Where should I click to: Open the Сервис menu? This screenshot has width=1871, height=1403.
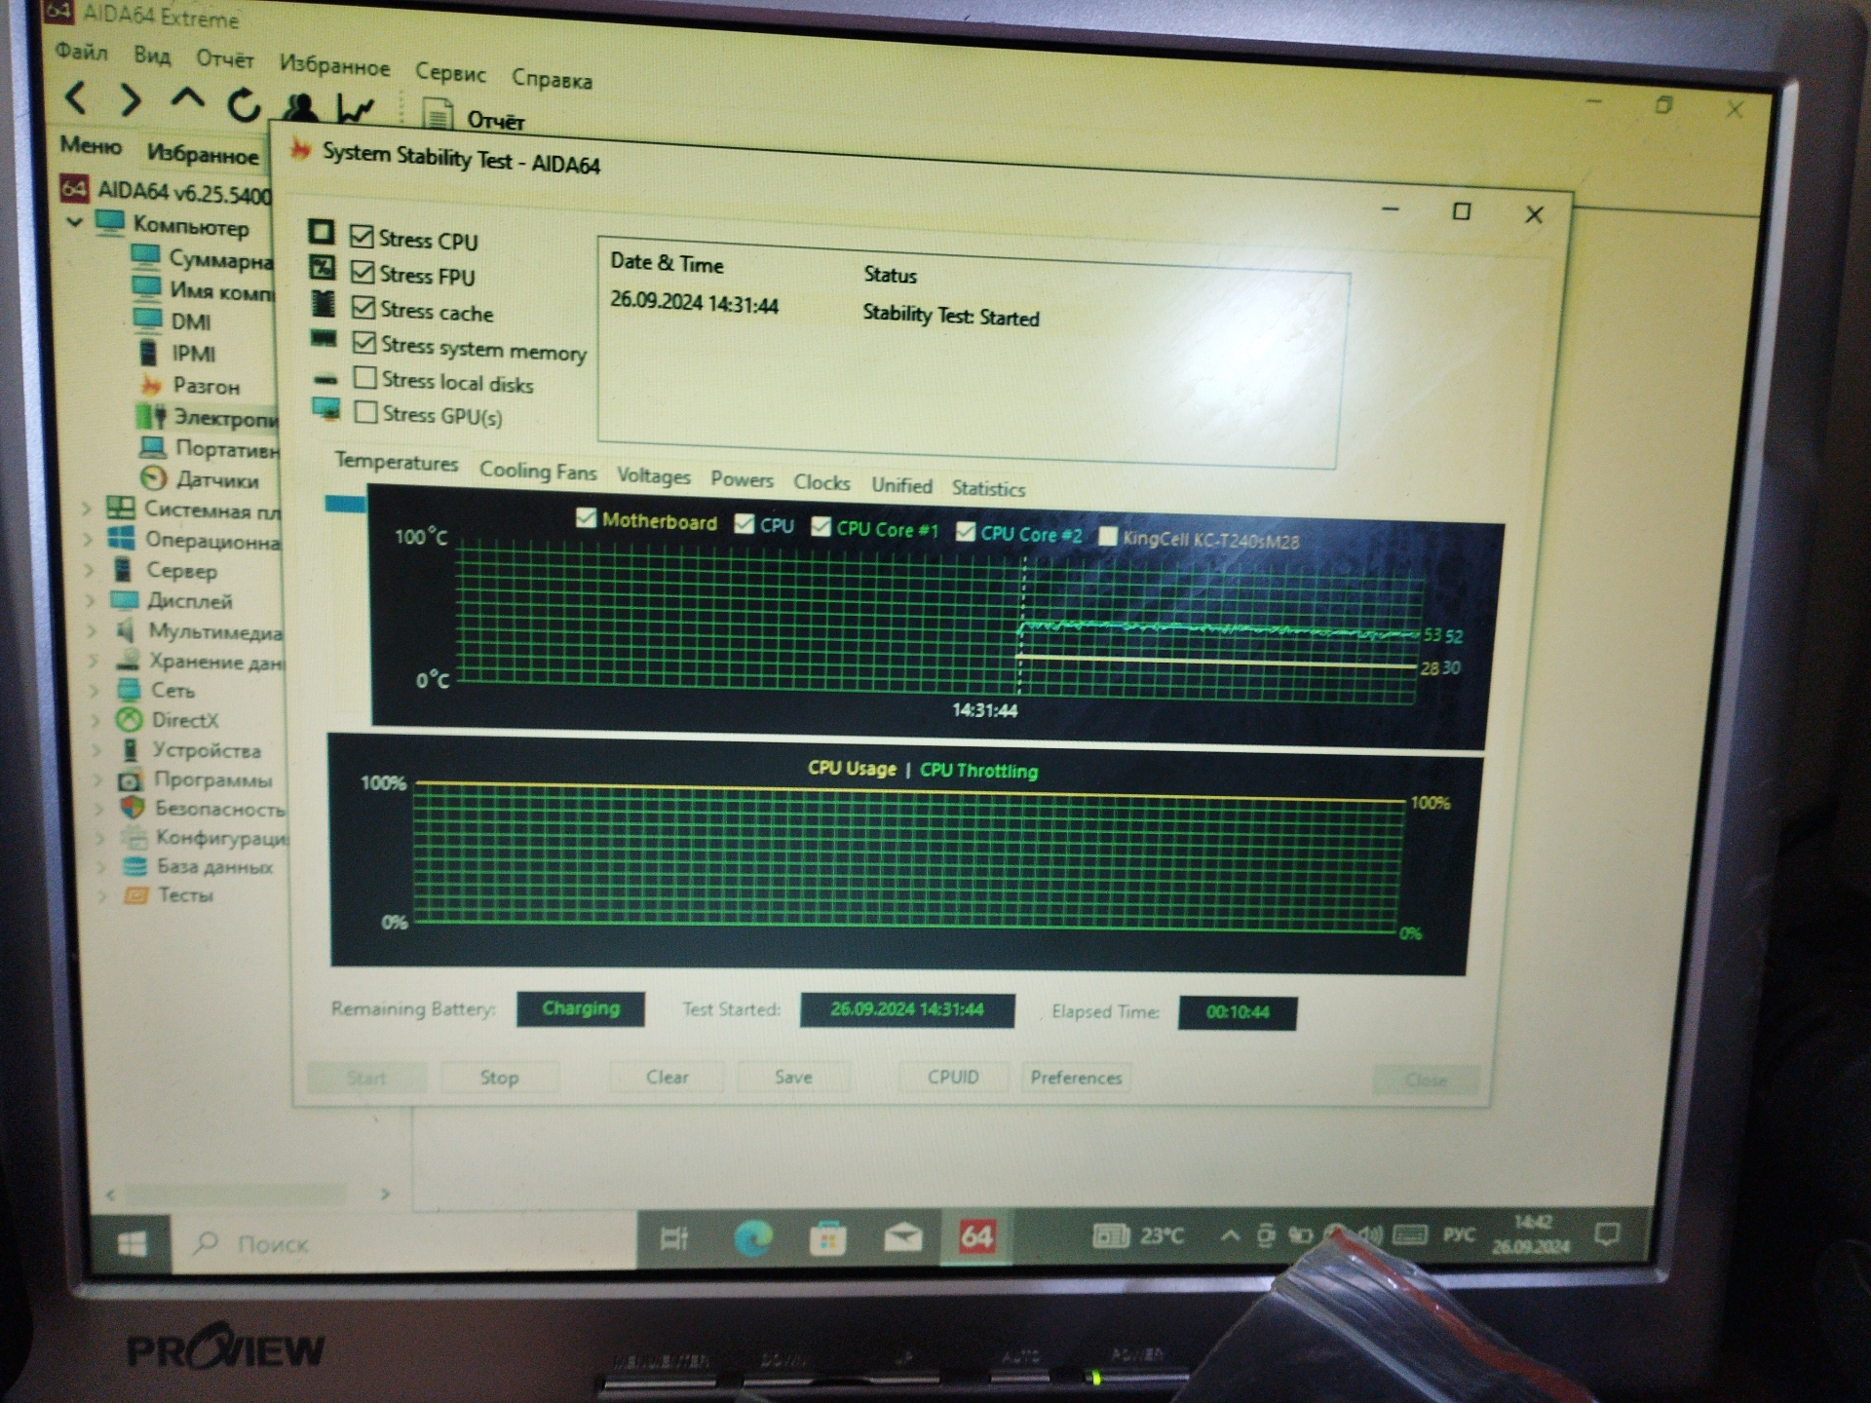pos(450,72)
